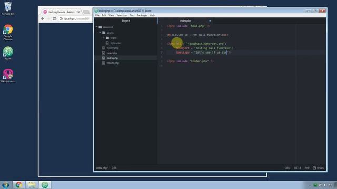Click the 'include "footer.php"' line
The image size is (337, 189).
tap(190, 61)
